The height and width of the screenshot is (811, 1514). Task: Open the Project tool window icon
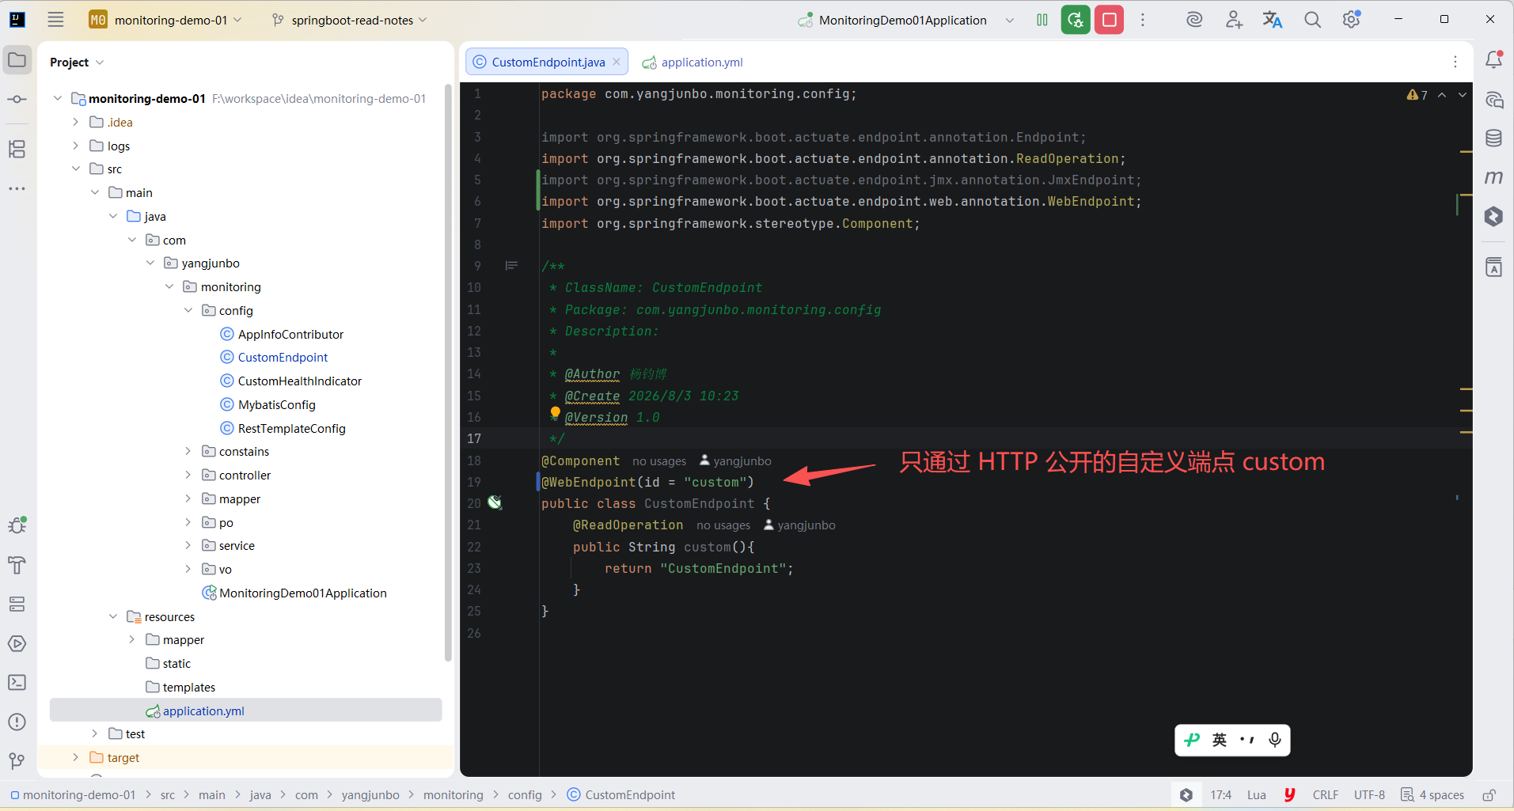tap(17, 60)
